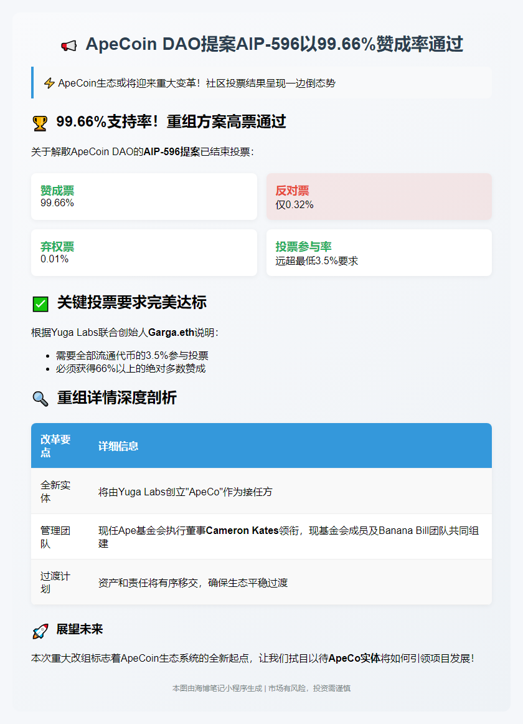Click bullet 必须获得66%以上的绝对多数赞成

pyautogui.click(x=131, y=368)
